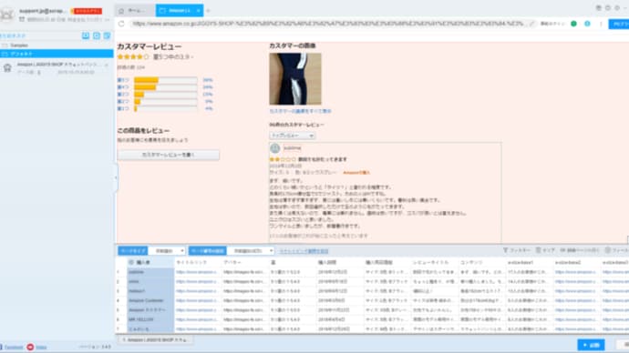This screenshot has width=629, height=353.
Task: Close the Amazon tab
Action: point(198,10)
